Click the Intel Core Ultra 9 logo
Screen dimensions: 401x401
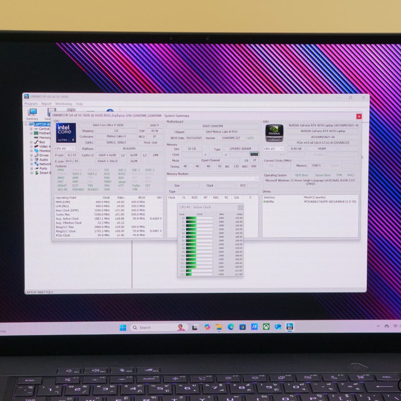(x=66, y=133)
